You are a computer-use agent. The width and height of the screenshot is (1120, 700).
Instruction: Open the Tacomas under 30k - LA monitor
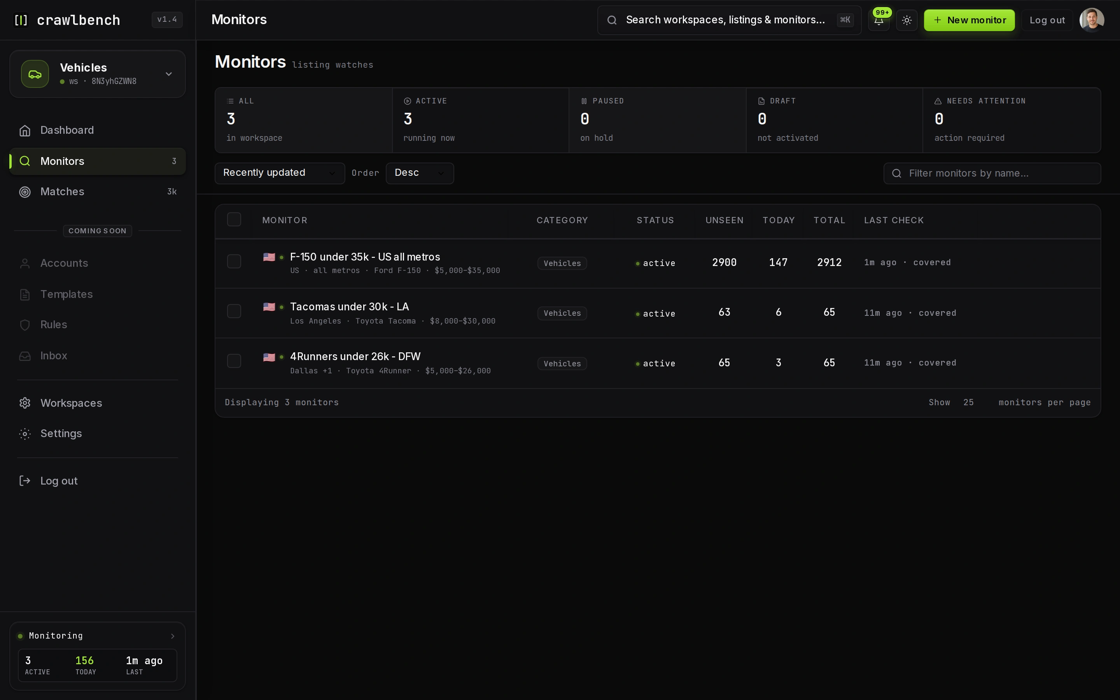350,307
